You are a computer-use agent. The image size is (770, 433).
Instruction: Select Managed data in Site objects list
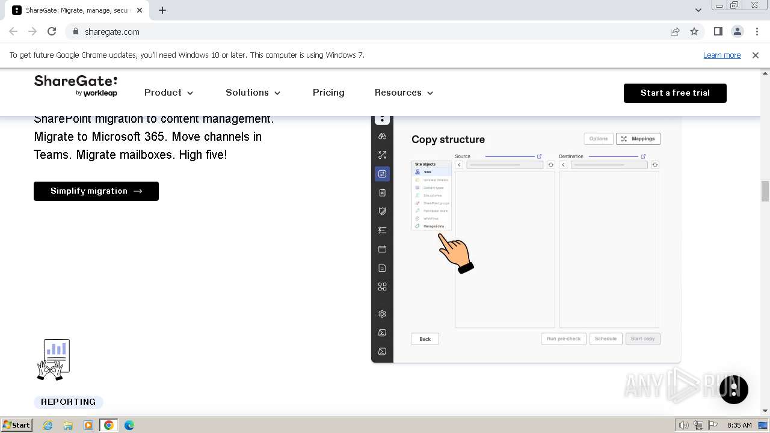tap(432, 226)
